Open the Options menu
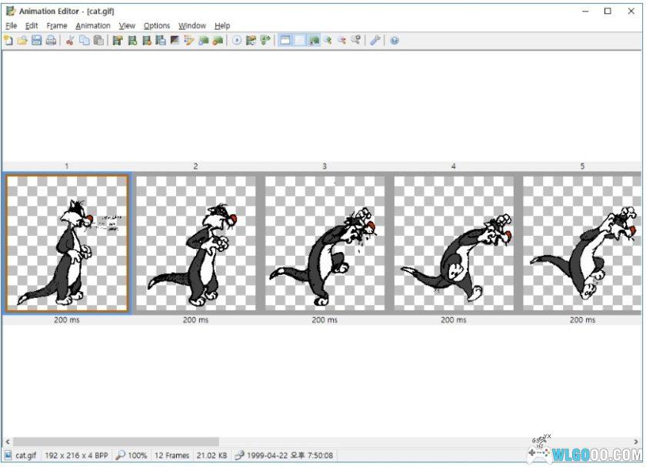 157,25
